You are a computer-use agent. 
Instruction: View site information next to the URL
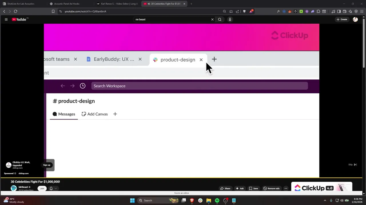point(60,11)
